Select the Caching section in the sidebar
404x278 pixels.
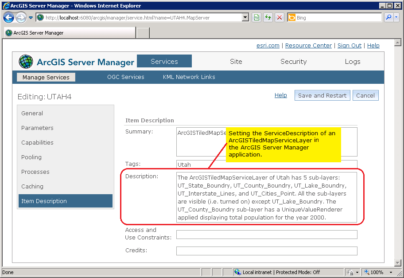[31, 186]
